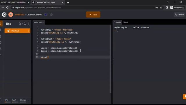Click the code line 'lower = string.lower(myString2)'

tap(59, 51)
